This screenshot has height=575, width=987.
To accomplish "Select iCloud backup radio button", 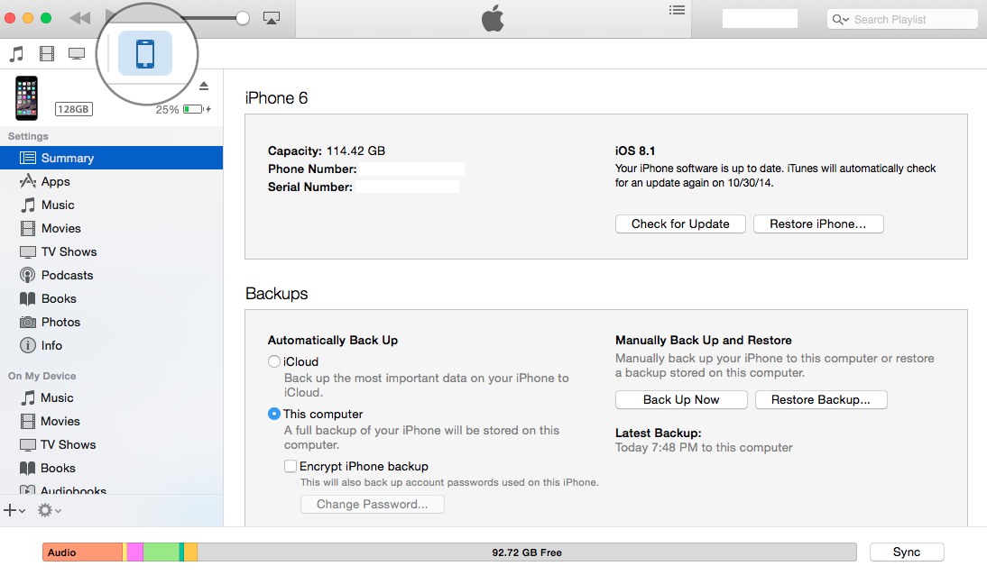I will (274, 361).
